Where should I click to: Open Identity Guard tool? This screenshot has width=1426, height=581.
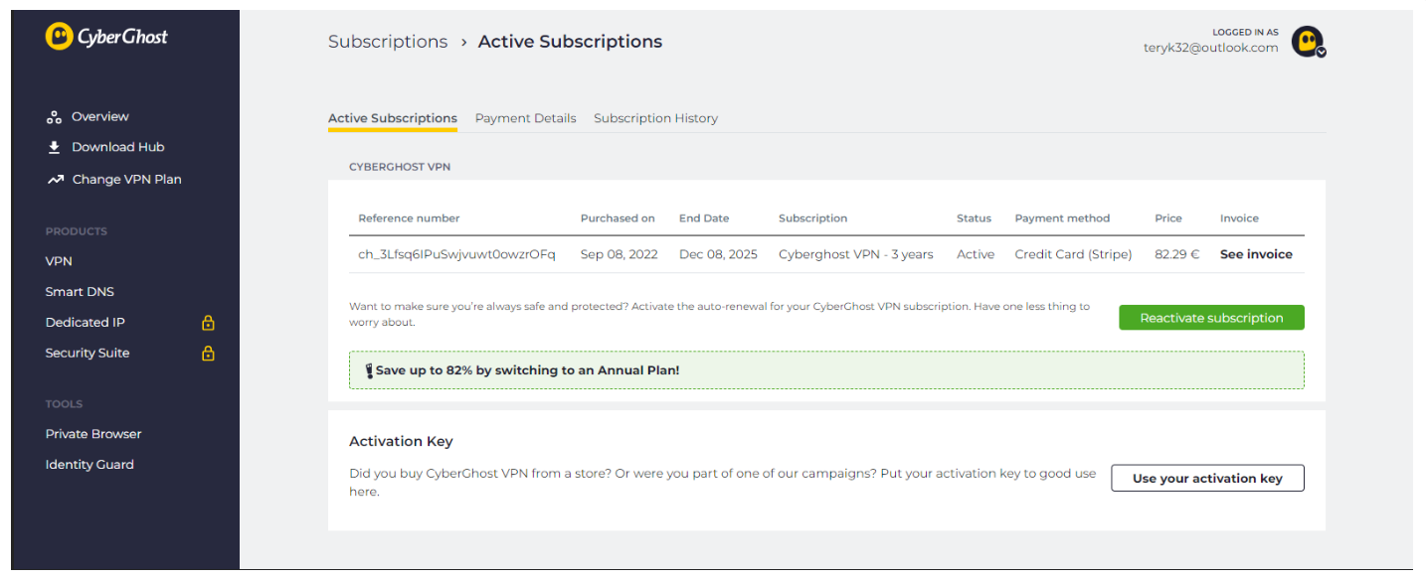tap(89, 465)
